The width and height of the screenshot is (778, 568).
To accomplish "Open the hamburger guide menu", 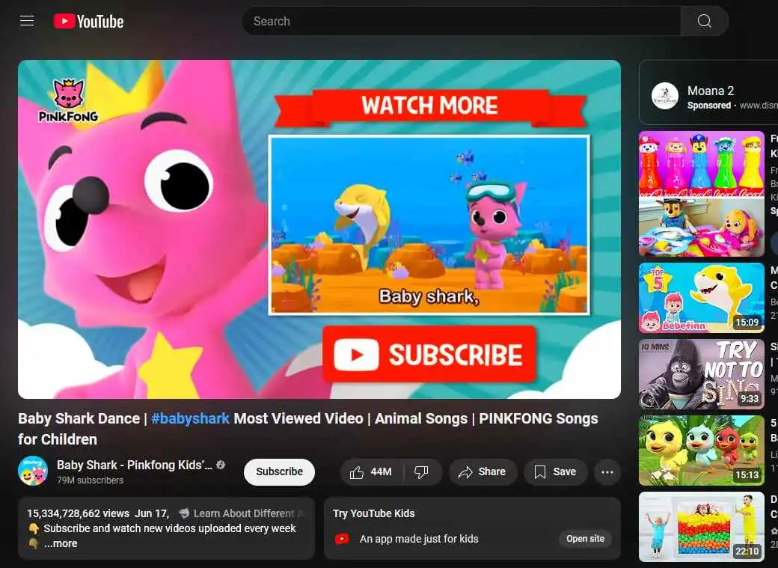I will 27,21.
